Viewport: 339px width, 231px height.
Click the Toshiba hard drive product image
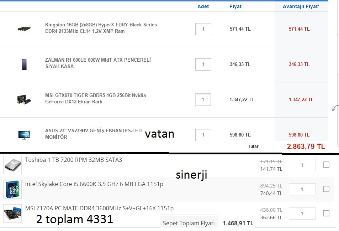coord(12,165)
